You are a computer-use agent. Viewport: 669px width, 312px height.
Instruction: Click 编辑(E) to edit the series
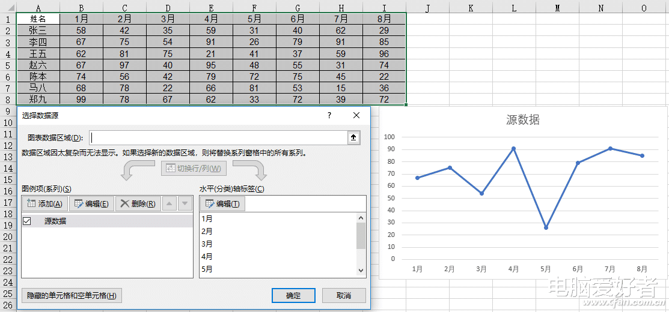[91, 203]
